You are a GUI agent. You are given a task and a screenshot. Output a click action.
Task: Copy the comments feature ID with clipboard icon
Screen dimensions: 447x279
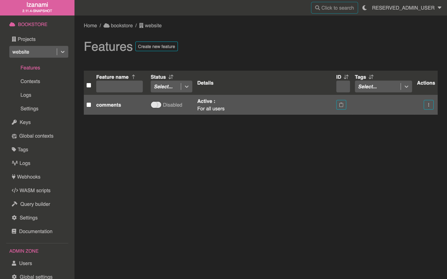pyautogui.click(x=341, y=105)
